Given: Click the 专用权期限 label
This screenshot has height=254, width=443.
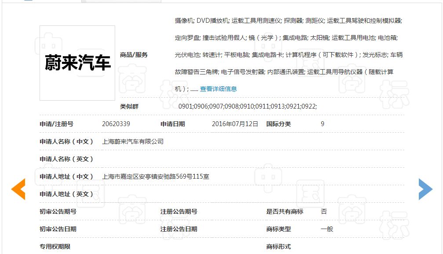Looking at the screenshot, I should [x=55, y=247].
